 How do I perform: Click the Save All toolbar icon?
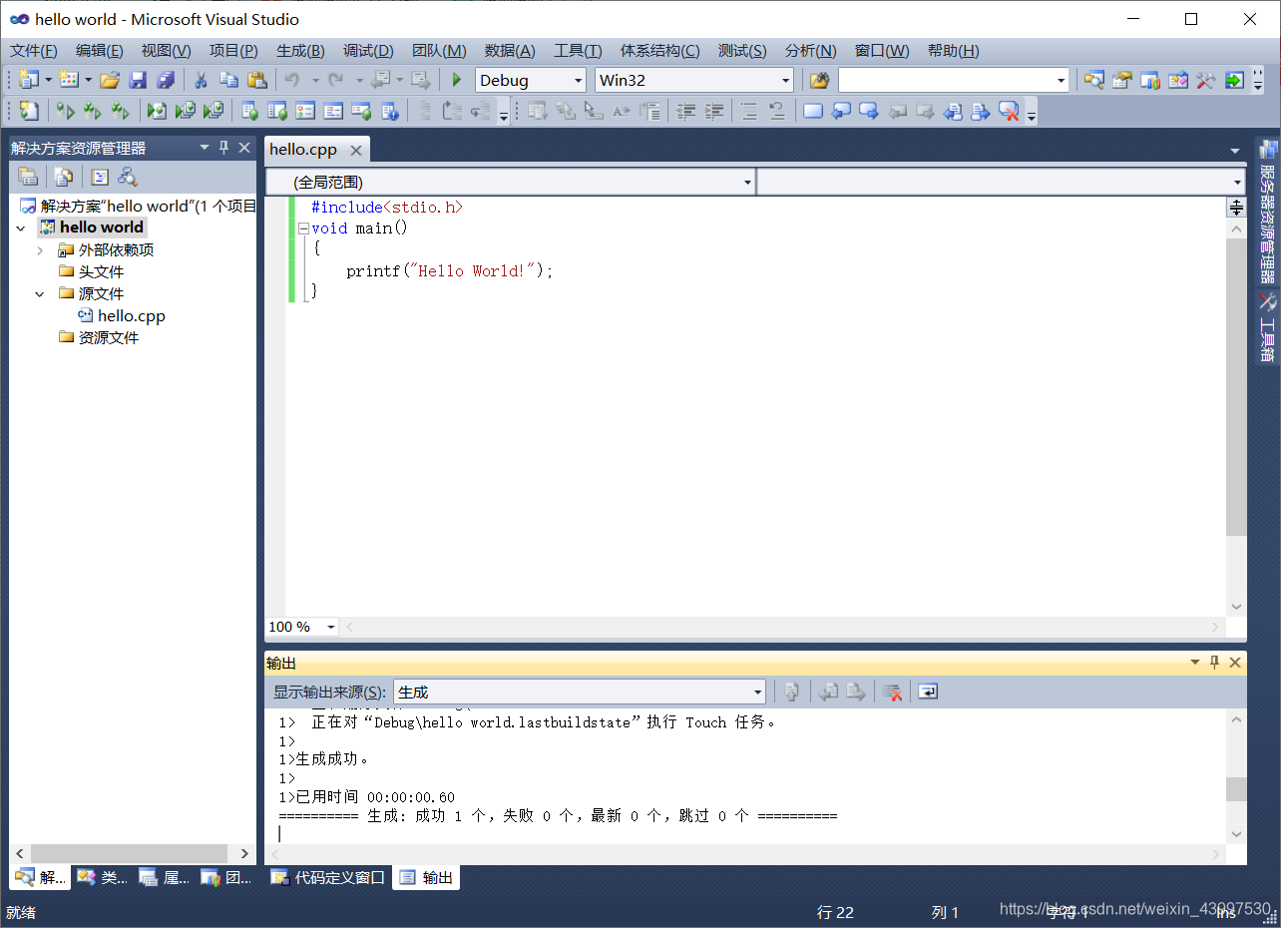[x=166, y=81]
